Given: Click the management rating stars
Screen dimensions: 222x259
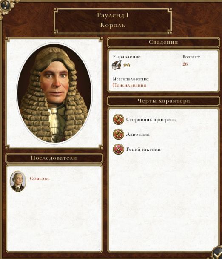Looking at the screenshot, I should click(127, 65).
